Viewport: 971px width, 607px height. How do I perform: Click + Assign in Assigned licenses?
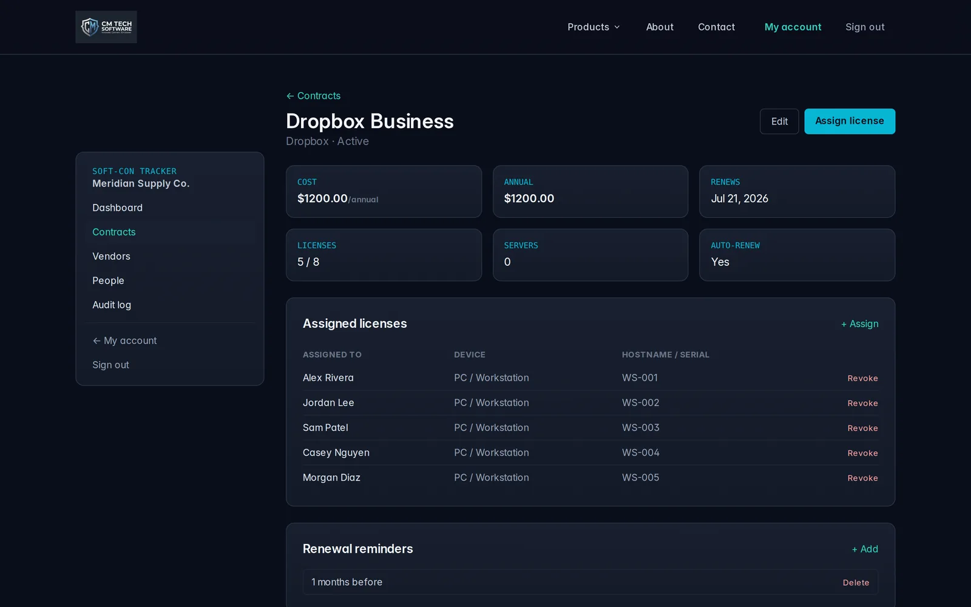[859, 324]
